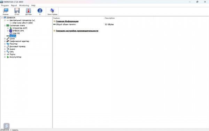Image resolution: width=209 pixels, height=131 pixels.
Task: Collapse the ZENBOOK root node
Action: click(2, 18)
